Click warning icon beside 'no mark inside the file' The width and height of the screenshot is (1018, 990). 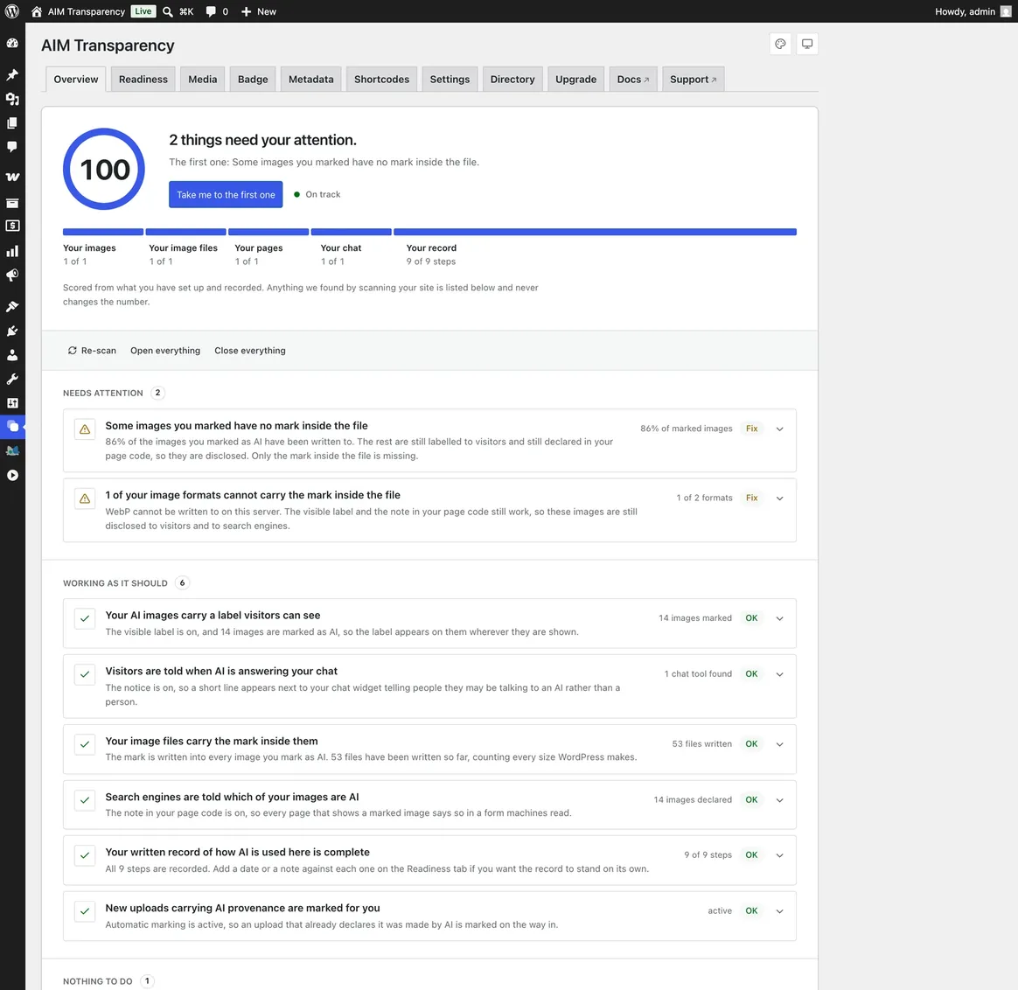(x=85, y=429)
